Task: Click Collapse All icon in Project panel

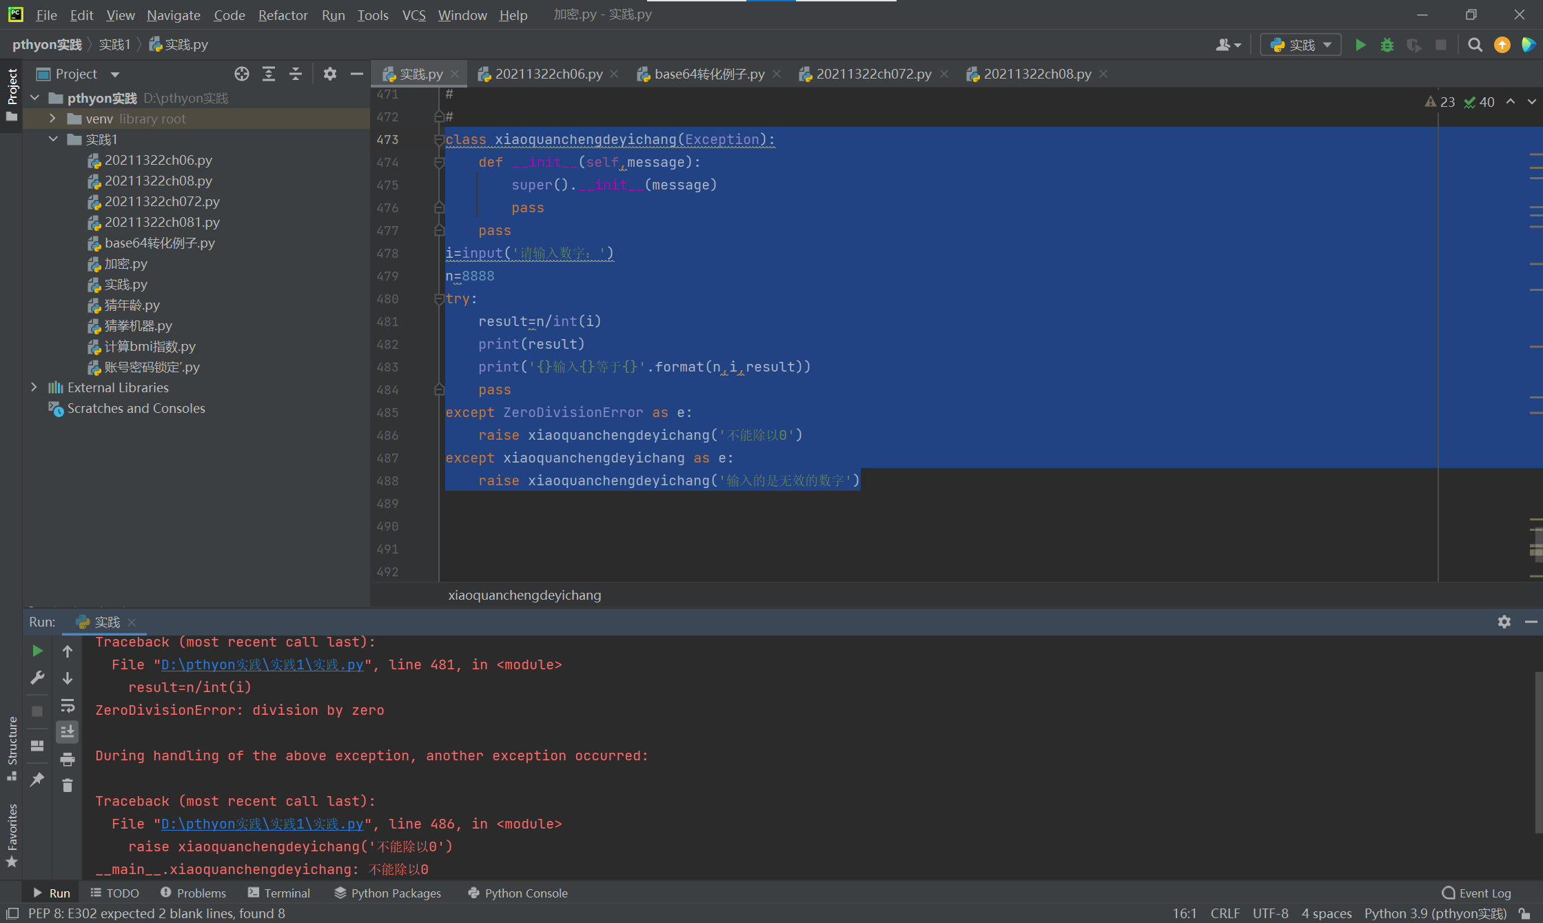Action: (x=296, y=74)
